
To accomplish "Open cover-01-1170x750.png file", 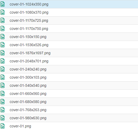I will (29, 29).
